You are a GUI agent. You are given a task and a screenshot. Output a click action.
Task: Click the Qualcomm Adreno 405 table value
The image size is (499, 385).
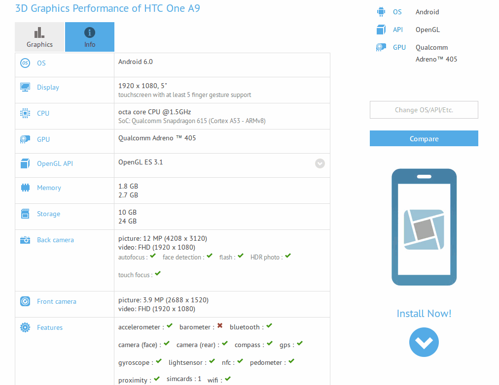pos(157,138)
